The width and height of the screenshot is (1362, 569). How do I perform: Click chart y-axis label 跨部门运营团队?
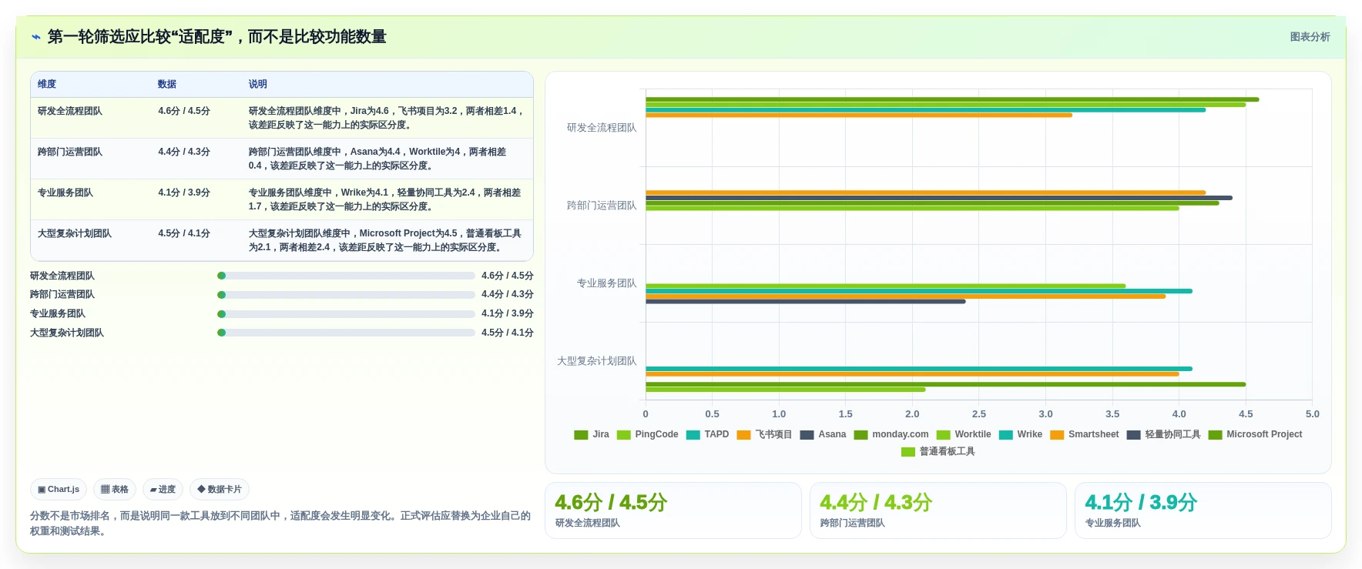[x=602, y=206]
